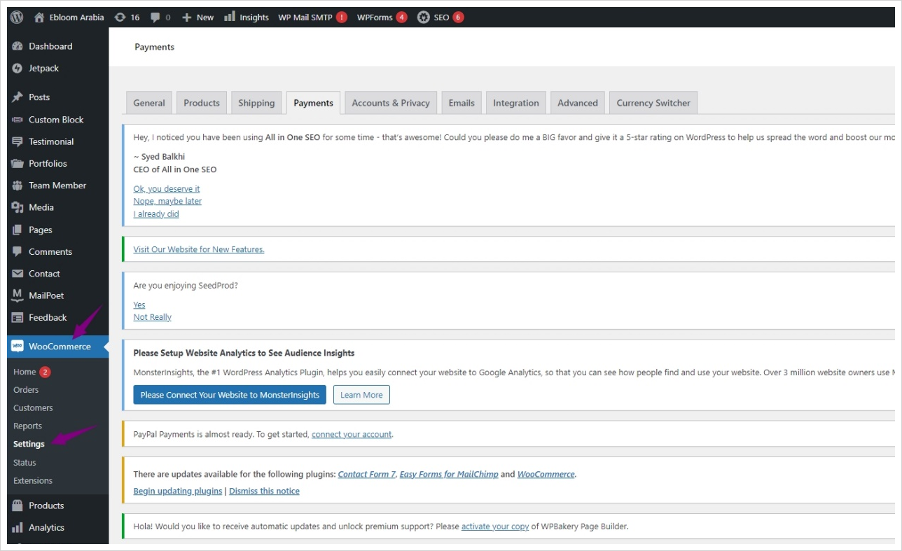The image size is (902, 551).
Task: Click 'Begin updating plugins' link
Action: point(178,491)
